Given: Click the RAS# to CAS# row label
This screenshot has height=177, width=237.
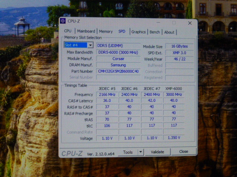Looking at the screenshot, I should [80, 107].
